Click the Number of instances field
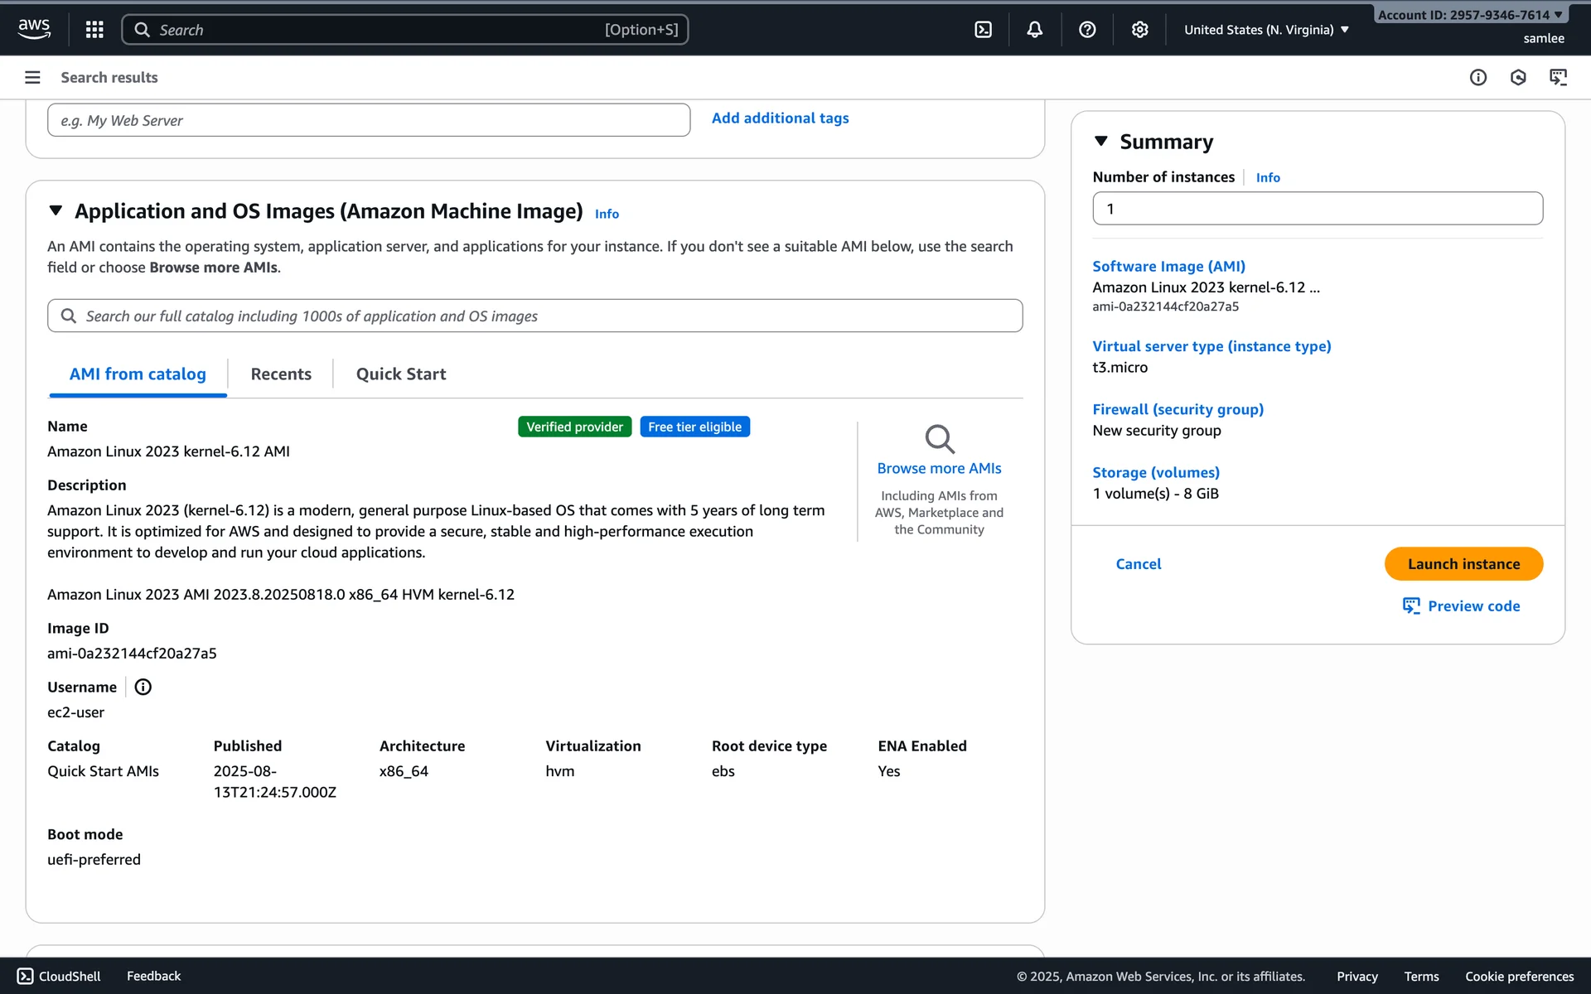The width and height of the screenshot is (1591, 994). (1318, 209)
